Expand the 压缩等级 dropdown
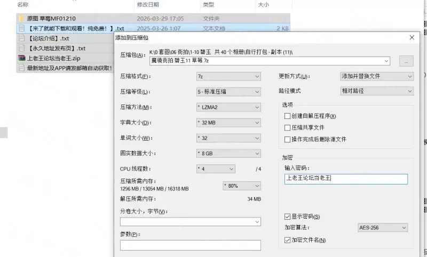 tap(228, 92)
